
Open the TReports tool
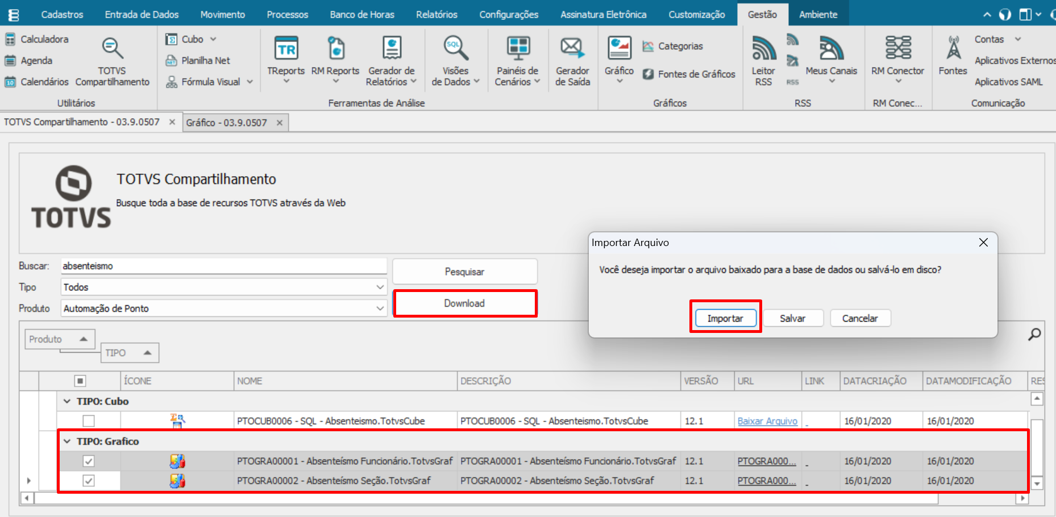pos(286,60)
